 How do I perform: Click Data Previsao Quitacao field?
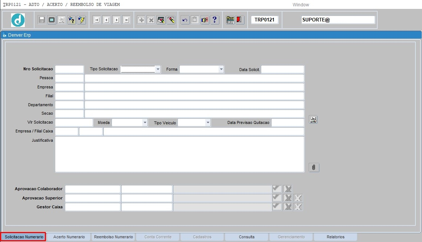(288, 122)
